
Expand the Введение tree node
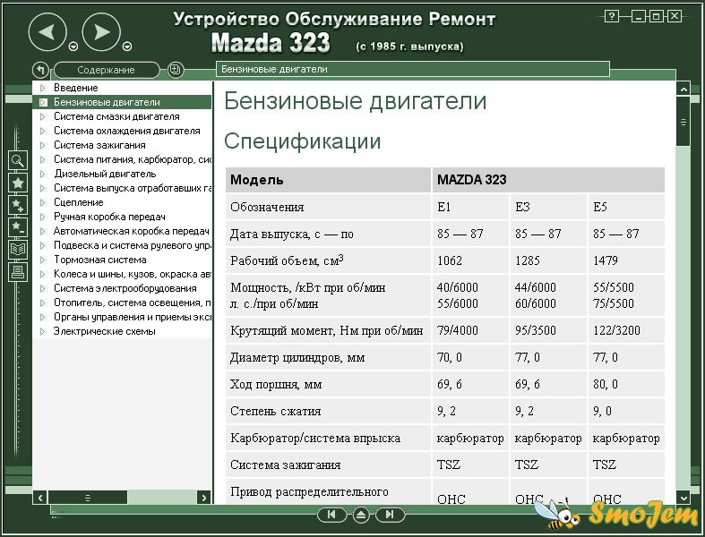[x=43, y=88]
